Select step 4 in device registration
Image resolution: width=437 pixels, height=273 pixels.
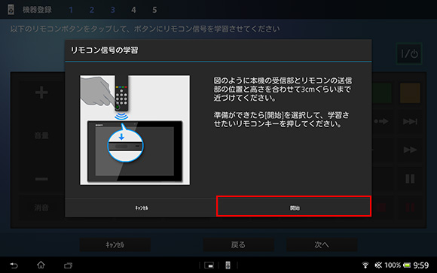[x=134, y=10]
